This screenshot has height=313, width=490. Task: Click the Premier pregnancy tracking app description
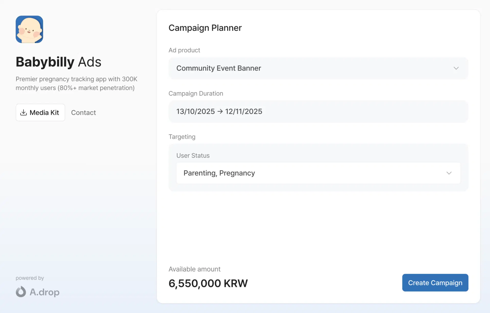click(x=77, y=84)
